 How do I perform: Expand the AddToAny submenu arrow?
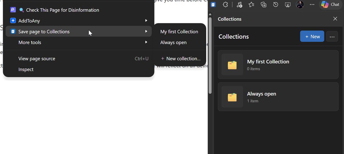146,21
